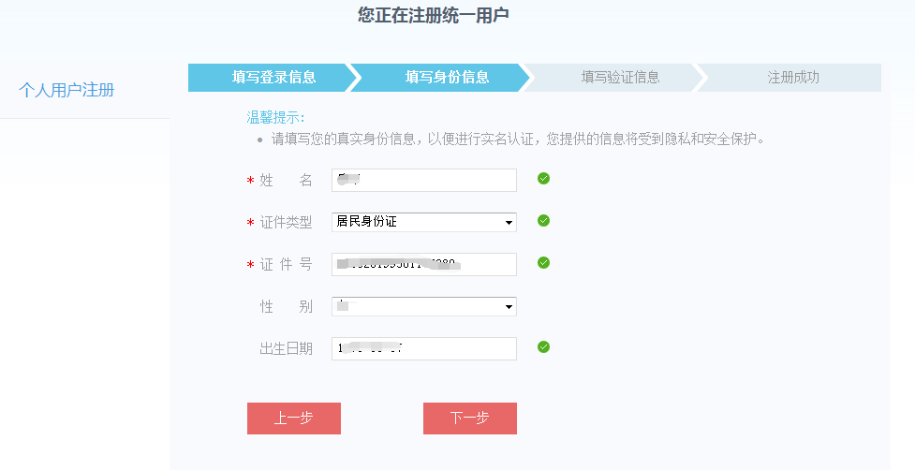
Task: Click the 上一步 button
Action: pyautogui.click(x=293, y=419)
